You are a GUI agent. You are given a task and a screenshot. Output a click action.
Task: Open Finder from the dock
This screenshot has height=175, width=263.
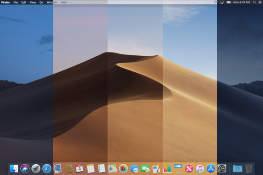point(14,169)
